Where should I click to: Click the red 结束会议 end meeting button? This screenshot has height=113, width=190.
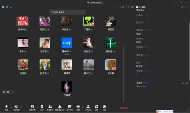coord(124,108)
